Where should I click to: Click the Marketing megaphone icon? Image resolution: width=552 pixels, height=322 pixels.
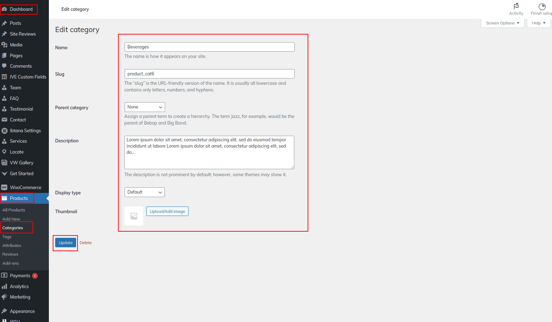coord(5,297)
